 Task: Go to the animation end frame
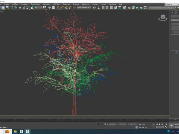coord(166,124)
